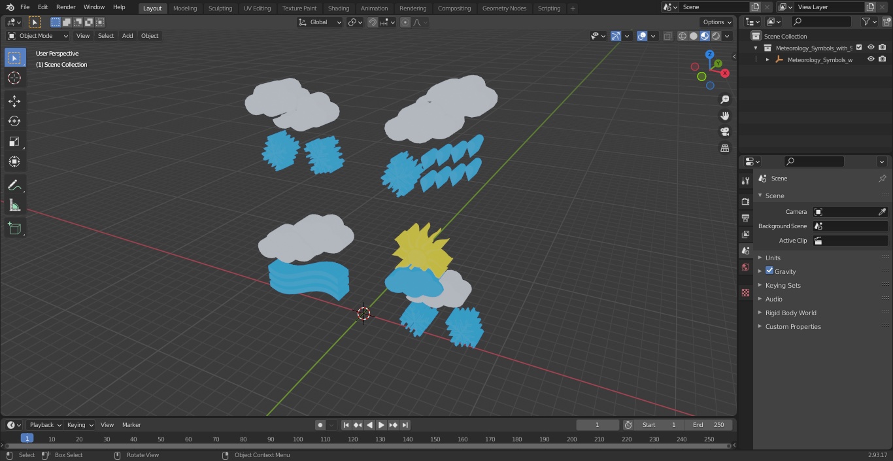Open the Global transform orientation dropdown
The height and width of the screenshot is (461, 893).
[x=320, y=22]
